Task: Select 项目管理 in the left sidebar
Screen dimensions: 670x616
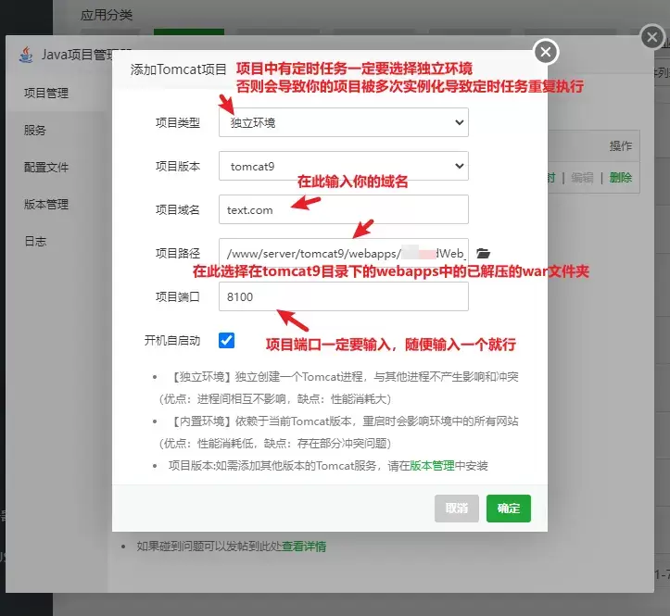Action: (46, 94)
